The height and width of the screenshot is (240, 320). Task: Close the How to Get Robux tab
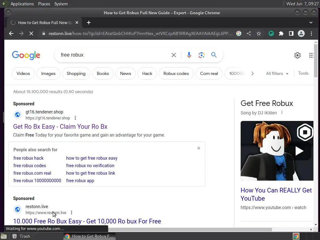77,22
